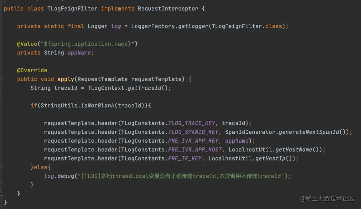Collapse the if(StringUtils.isNotBlank) block fold marker
Image resolution: width=361 pixels, height=209 pixels.
click(1, 106)
